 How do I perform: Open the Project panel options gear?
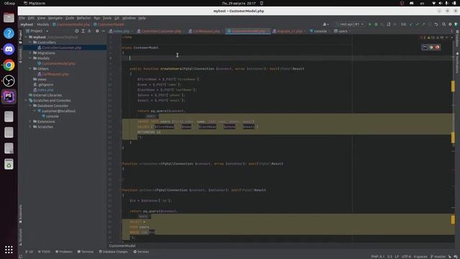[97, 31]
